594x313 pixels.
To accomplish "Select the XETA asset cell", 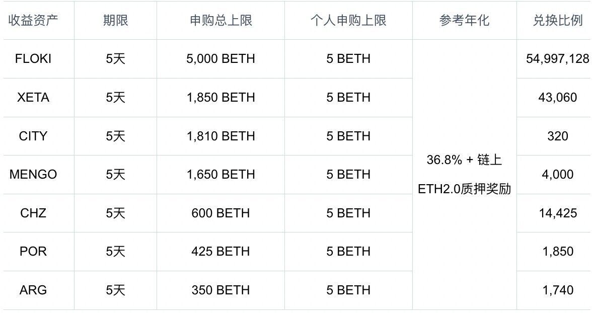I will click(33, 98).
